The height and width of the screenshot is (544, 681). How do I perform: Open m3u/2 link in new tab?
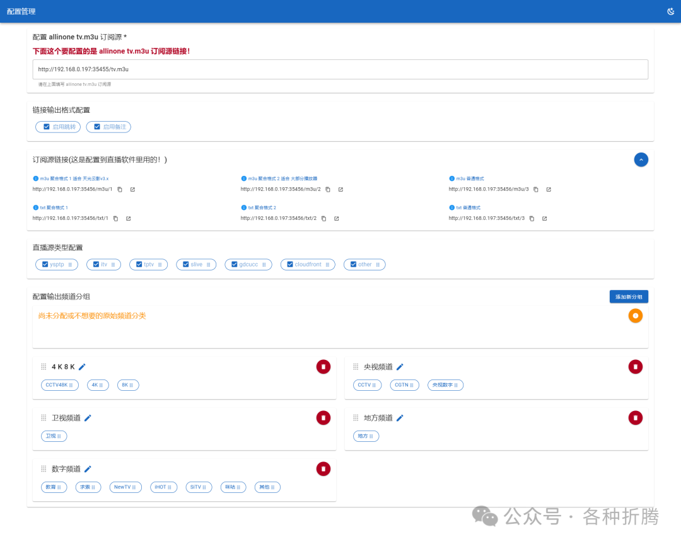click(x=340, y=189)
